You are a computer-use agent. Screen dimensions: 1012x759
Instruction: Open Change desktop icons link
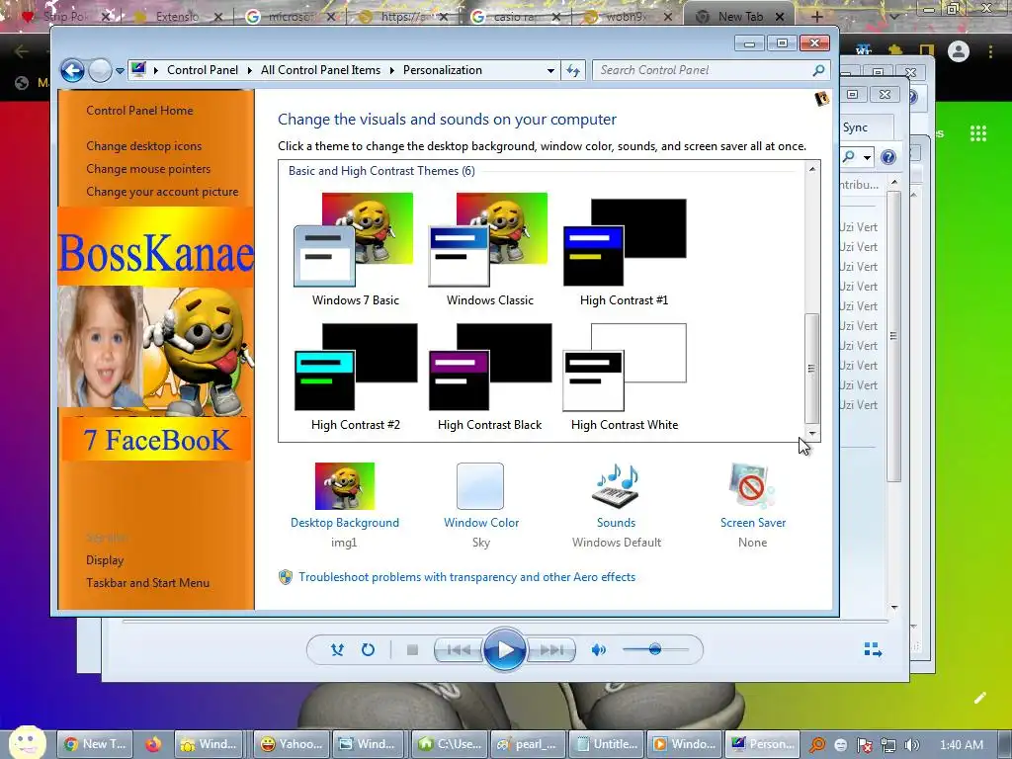point(144,146)
